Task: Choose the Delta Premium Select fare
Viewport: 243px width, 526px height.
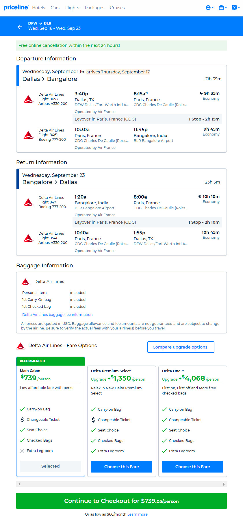Action: click(122, 467)
